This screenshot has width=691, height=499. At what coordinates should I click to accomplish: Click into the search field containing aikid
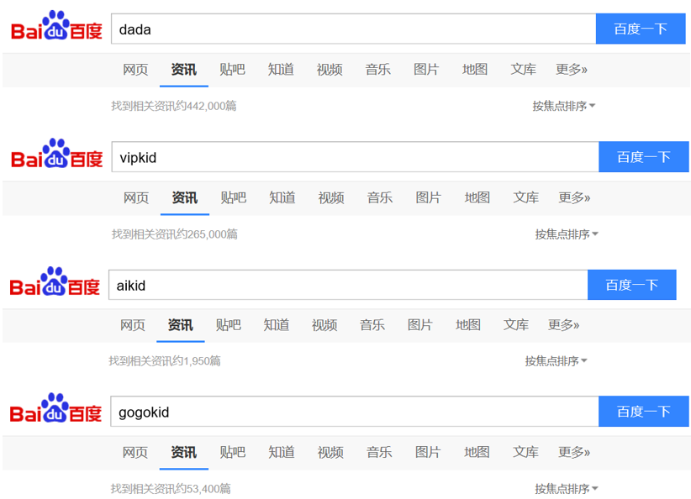coord(348,285)
